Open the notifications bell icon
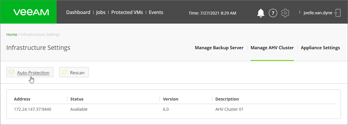This screenshot has width=348, height=125. click(261, 13)
